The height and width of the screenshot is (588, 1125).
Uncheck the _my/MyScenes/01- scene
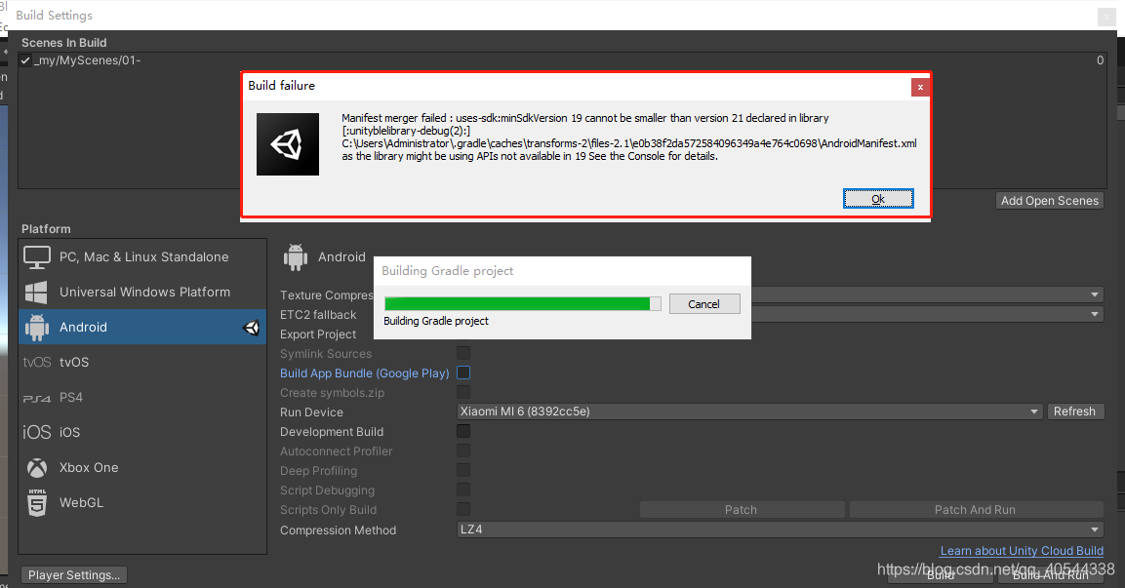25,59
